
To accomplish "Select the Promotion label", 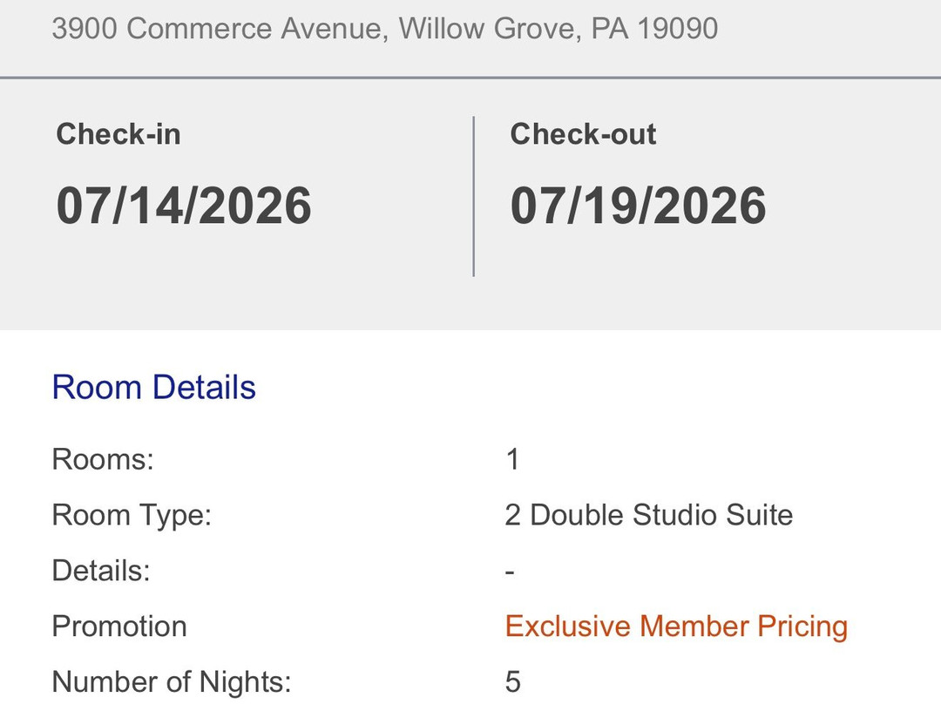I will [x=119, y=626].
